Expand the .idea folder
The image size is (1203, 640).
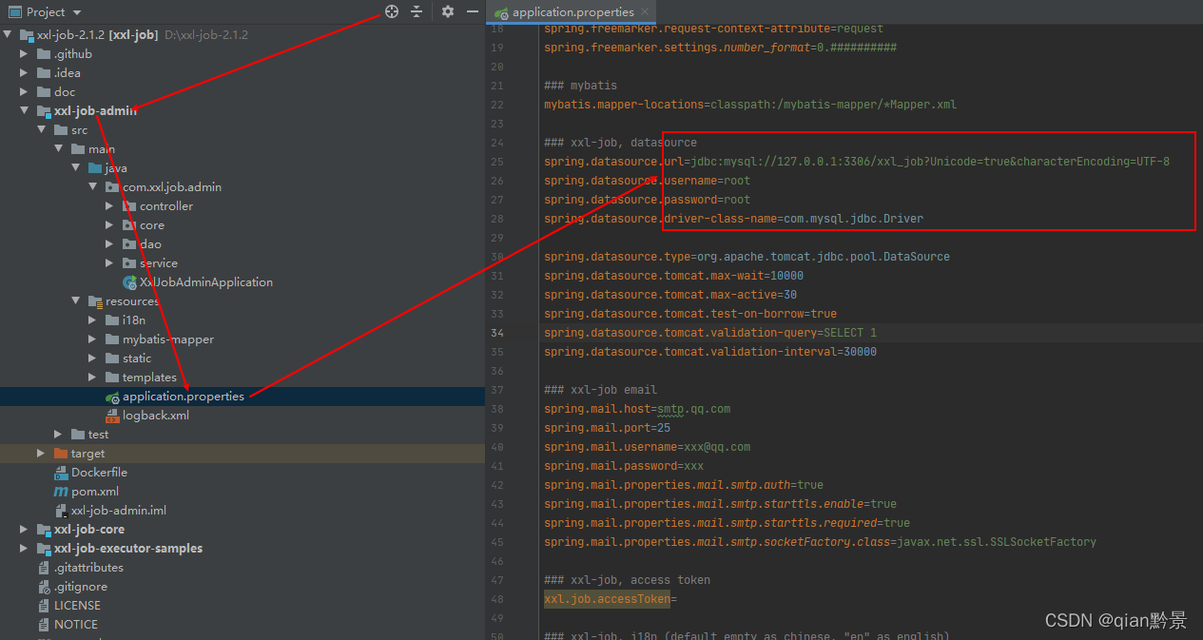tap(25, 73)
